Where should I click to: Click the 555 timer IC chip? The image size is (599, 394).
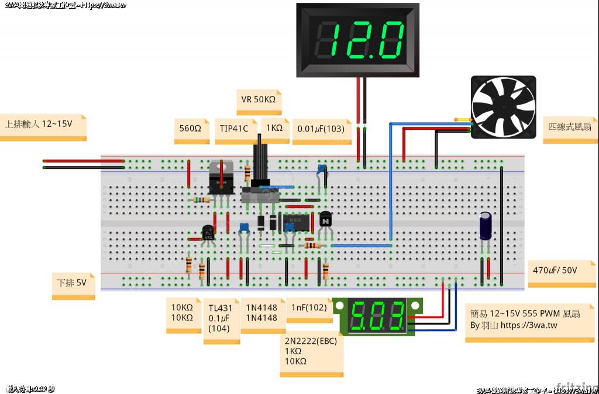[x=295, y=222]
